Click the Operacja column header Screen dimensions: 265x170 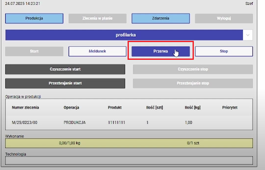click(71, 108)
